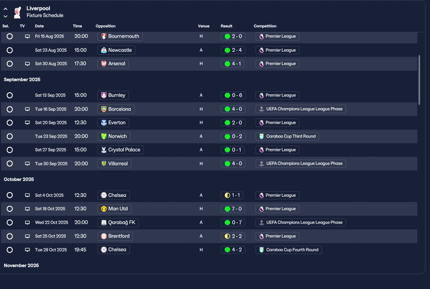This screenshot has height=289, width=430.
Task: Open Carabao Cup Third Round competition
Action: pos(287,136)
